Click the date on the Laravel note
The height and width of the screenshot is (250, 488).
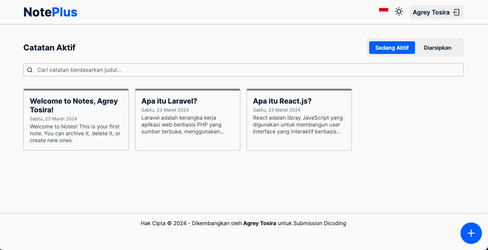coord(165,110)
